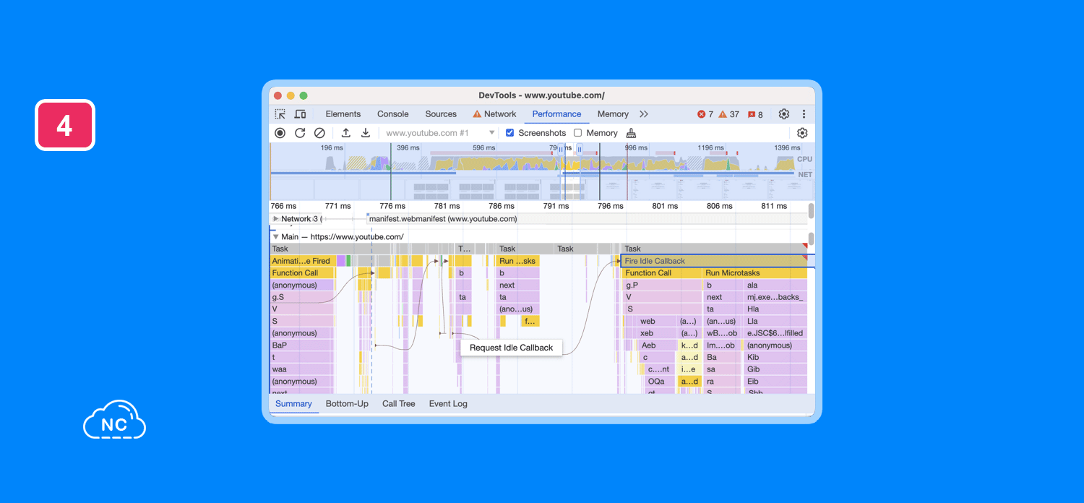Click the NET overview label
The height and width of the screenshot is (503, 1084).
click(804, 175)
